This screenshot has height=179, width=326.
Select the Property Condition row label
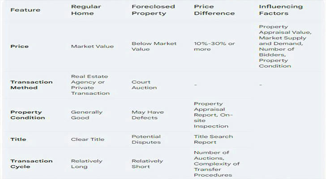pos(28,115)
